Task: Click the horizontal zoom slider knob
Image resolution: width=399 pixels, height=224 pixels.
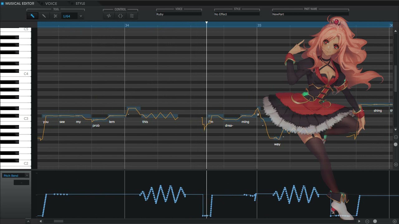Action: (x=375, y=221)
